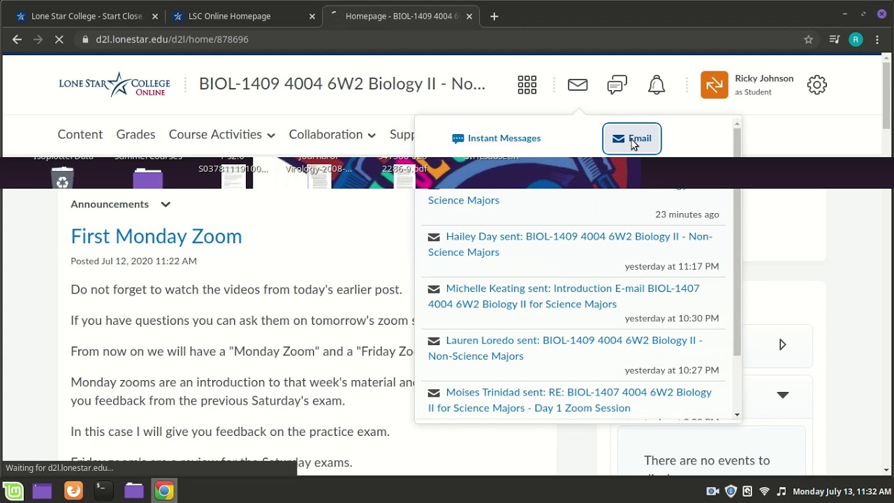Open the course selector grid icon
The image size is (894, 503).
tap(527, 85)
